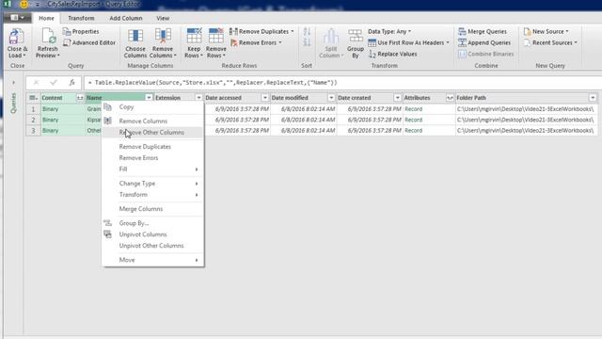Open the Transform submenu in context menu

click(152, 195)
